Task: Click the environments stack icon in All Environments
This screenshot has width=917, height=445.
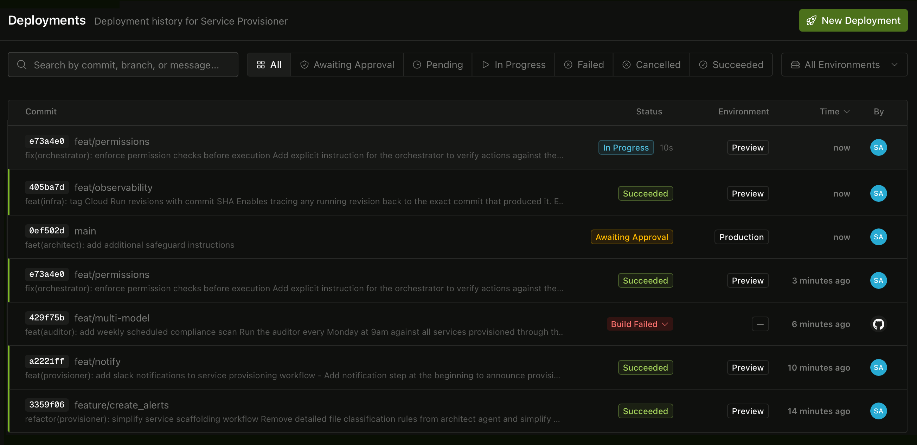Action: tap(795, 65)
